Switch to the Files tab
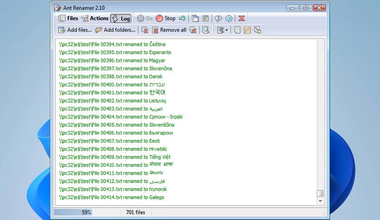Viewport: 380px width, 220px height. (68, 19)
